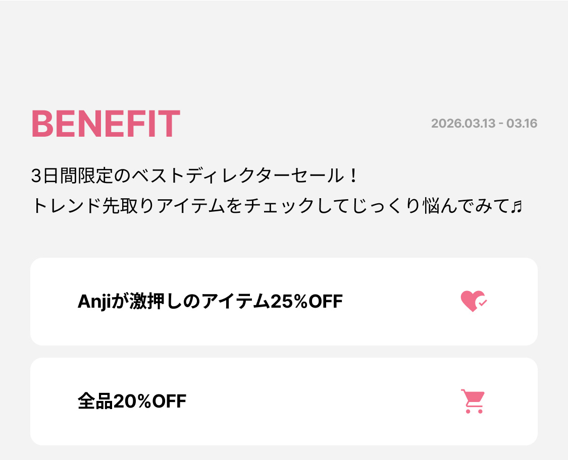Viewport: 568px width, 460px height.
Task: Click the 3日間限定のベストディレクターセール text line
Action: click(x=194, y=176)
